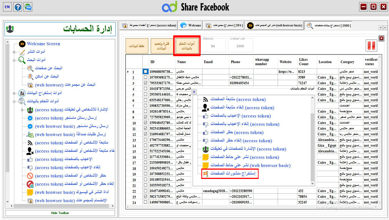
Task: Click the أدوات التحكم بالبيانات button
Action: [x=187, y=46]
